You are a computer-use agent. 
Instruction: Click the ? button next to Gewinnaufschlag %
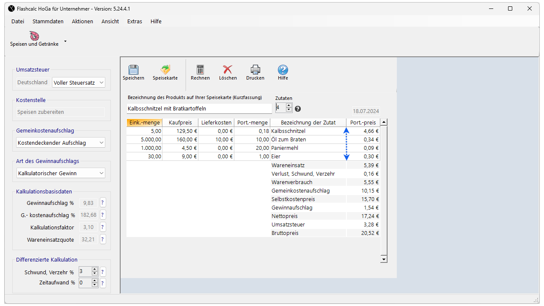[103, 203]
